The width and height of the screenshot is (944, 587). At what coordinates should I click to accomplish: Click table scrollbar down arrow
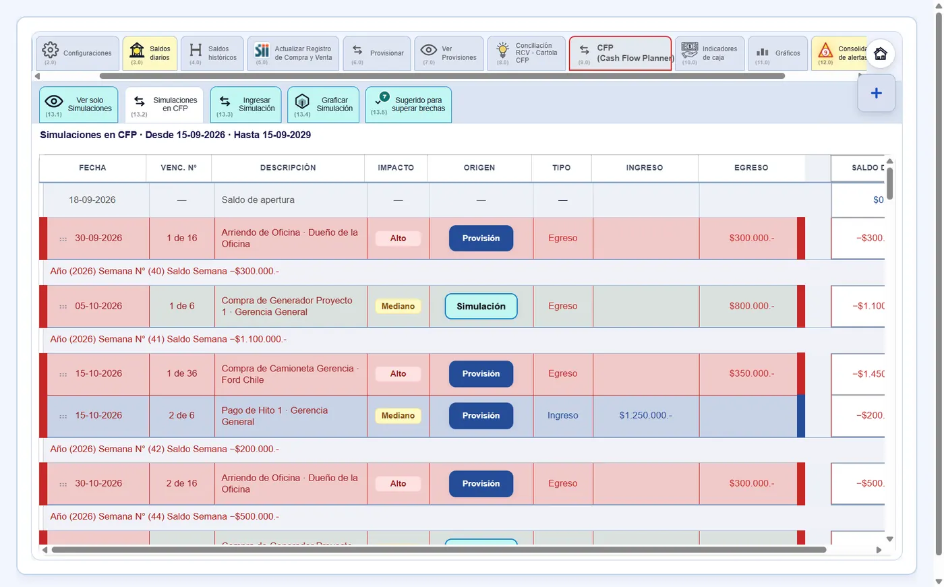point(889,538)
